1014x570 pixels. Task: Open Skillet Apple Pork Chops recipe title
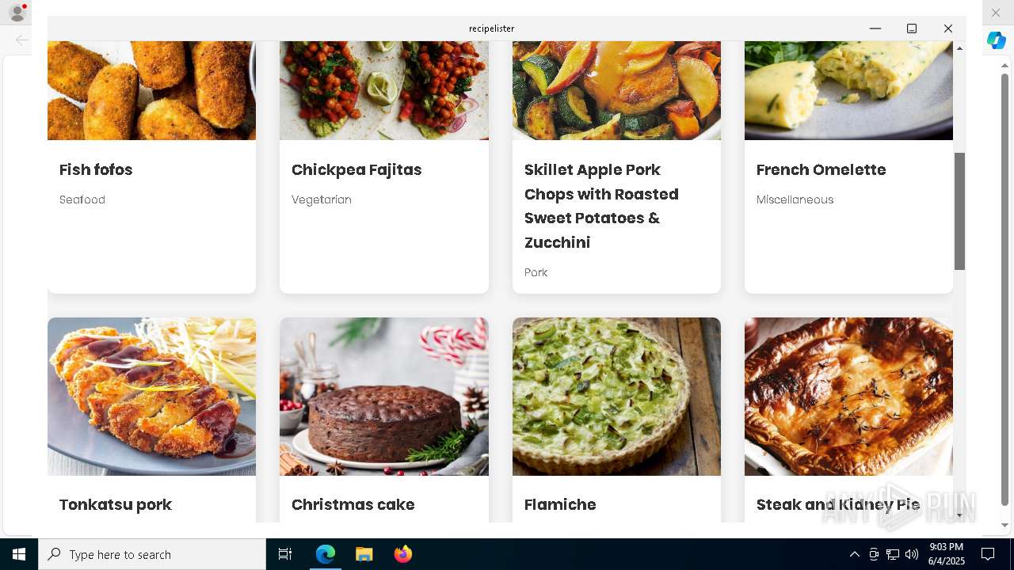click(601, 206)
